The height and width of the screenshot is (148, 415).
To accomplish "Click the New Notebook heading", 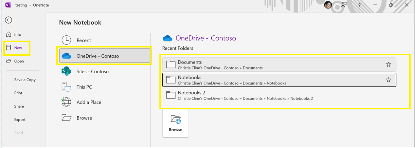I will tap(80, 23).
